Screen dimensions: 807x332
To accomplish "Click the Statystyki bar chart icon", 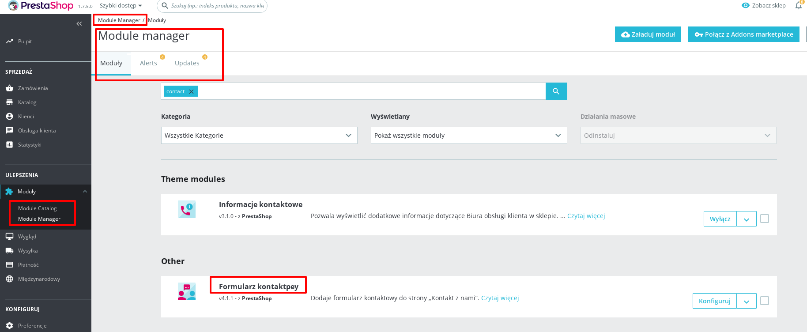I will pos(9,145).
